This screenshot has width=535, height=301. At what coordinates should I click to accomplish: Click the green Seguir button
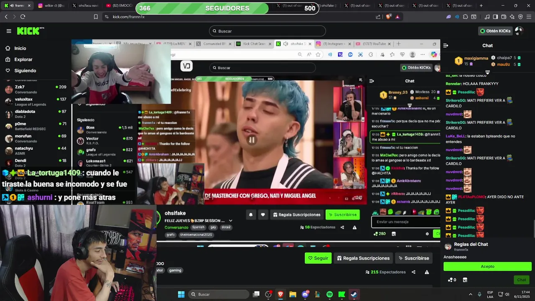coord(318,258)
